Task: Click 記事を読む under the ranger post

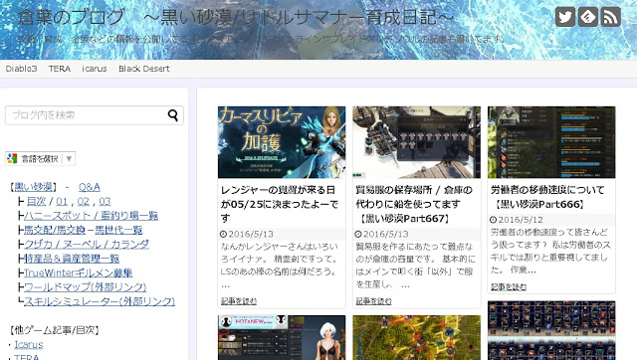Action: point(239,301)
